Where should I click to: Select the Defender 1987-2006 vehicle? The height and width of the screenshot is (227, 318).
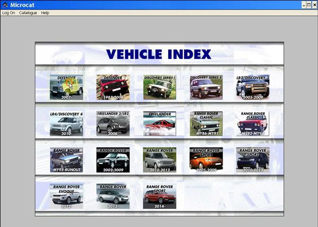click(113, 87)
